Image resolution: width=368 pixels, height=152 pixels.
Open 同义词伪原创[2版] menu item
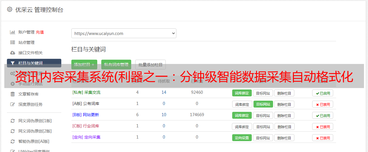point(35,131)
